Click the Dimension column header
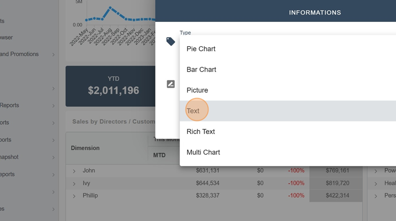 pos(85,148)
